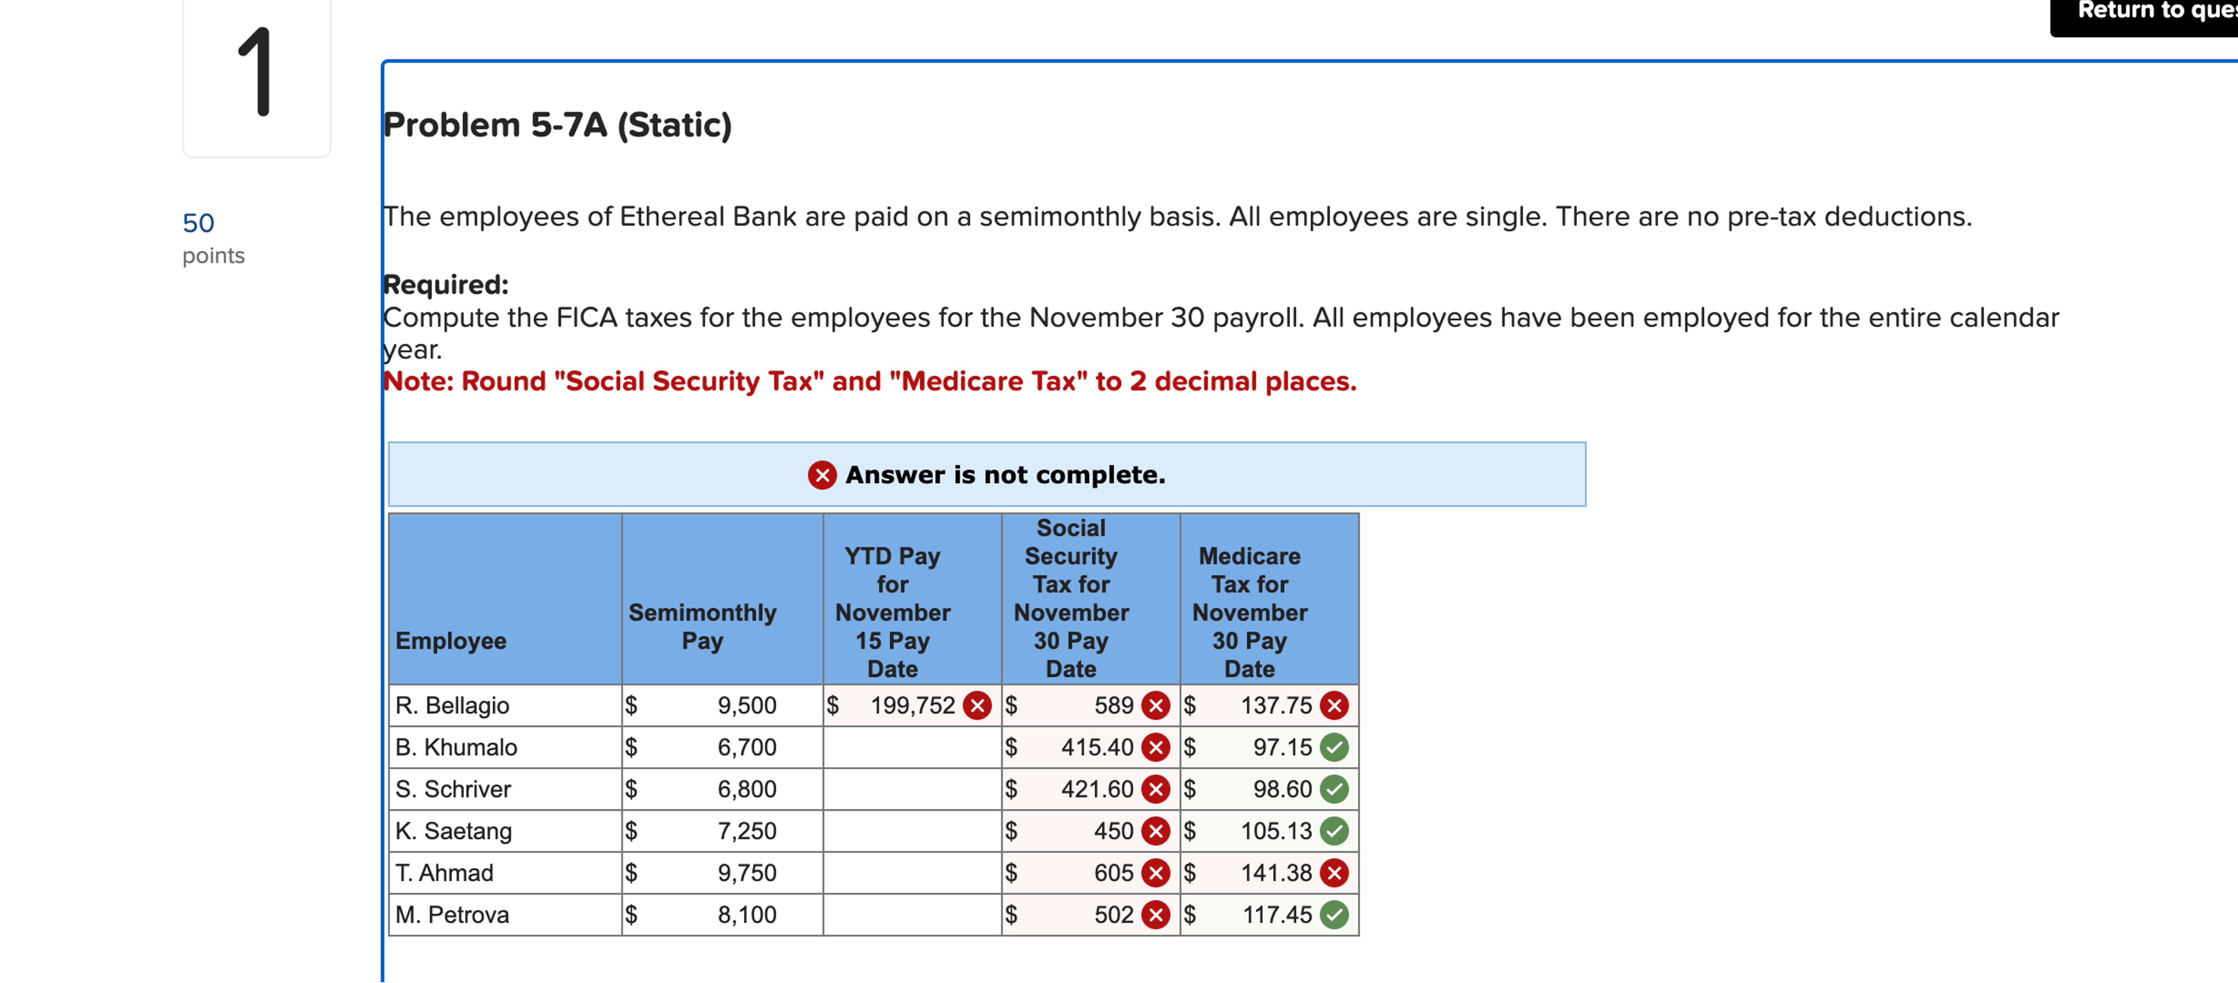Click red X icon beside 421.60

tap(1155, 789)
